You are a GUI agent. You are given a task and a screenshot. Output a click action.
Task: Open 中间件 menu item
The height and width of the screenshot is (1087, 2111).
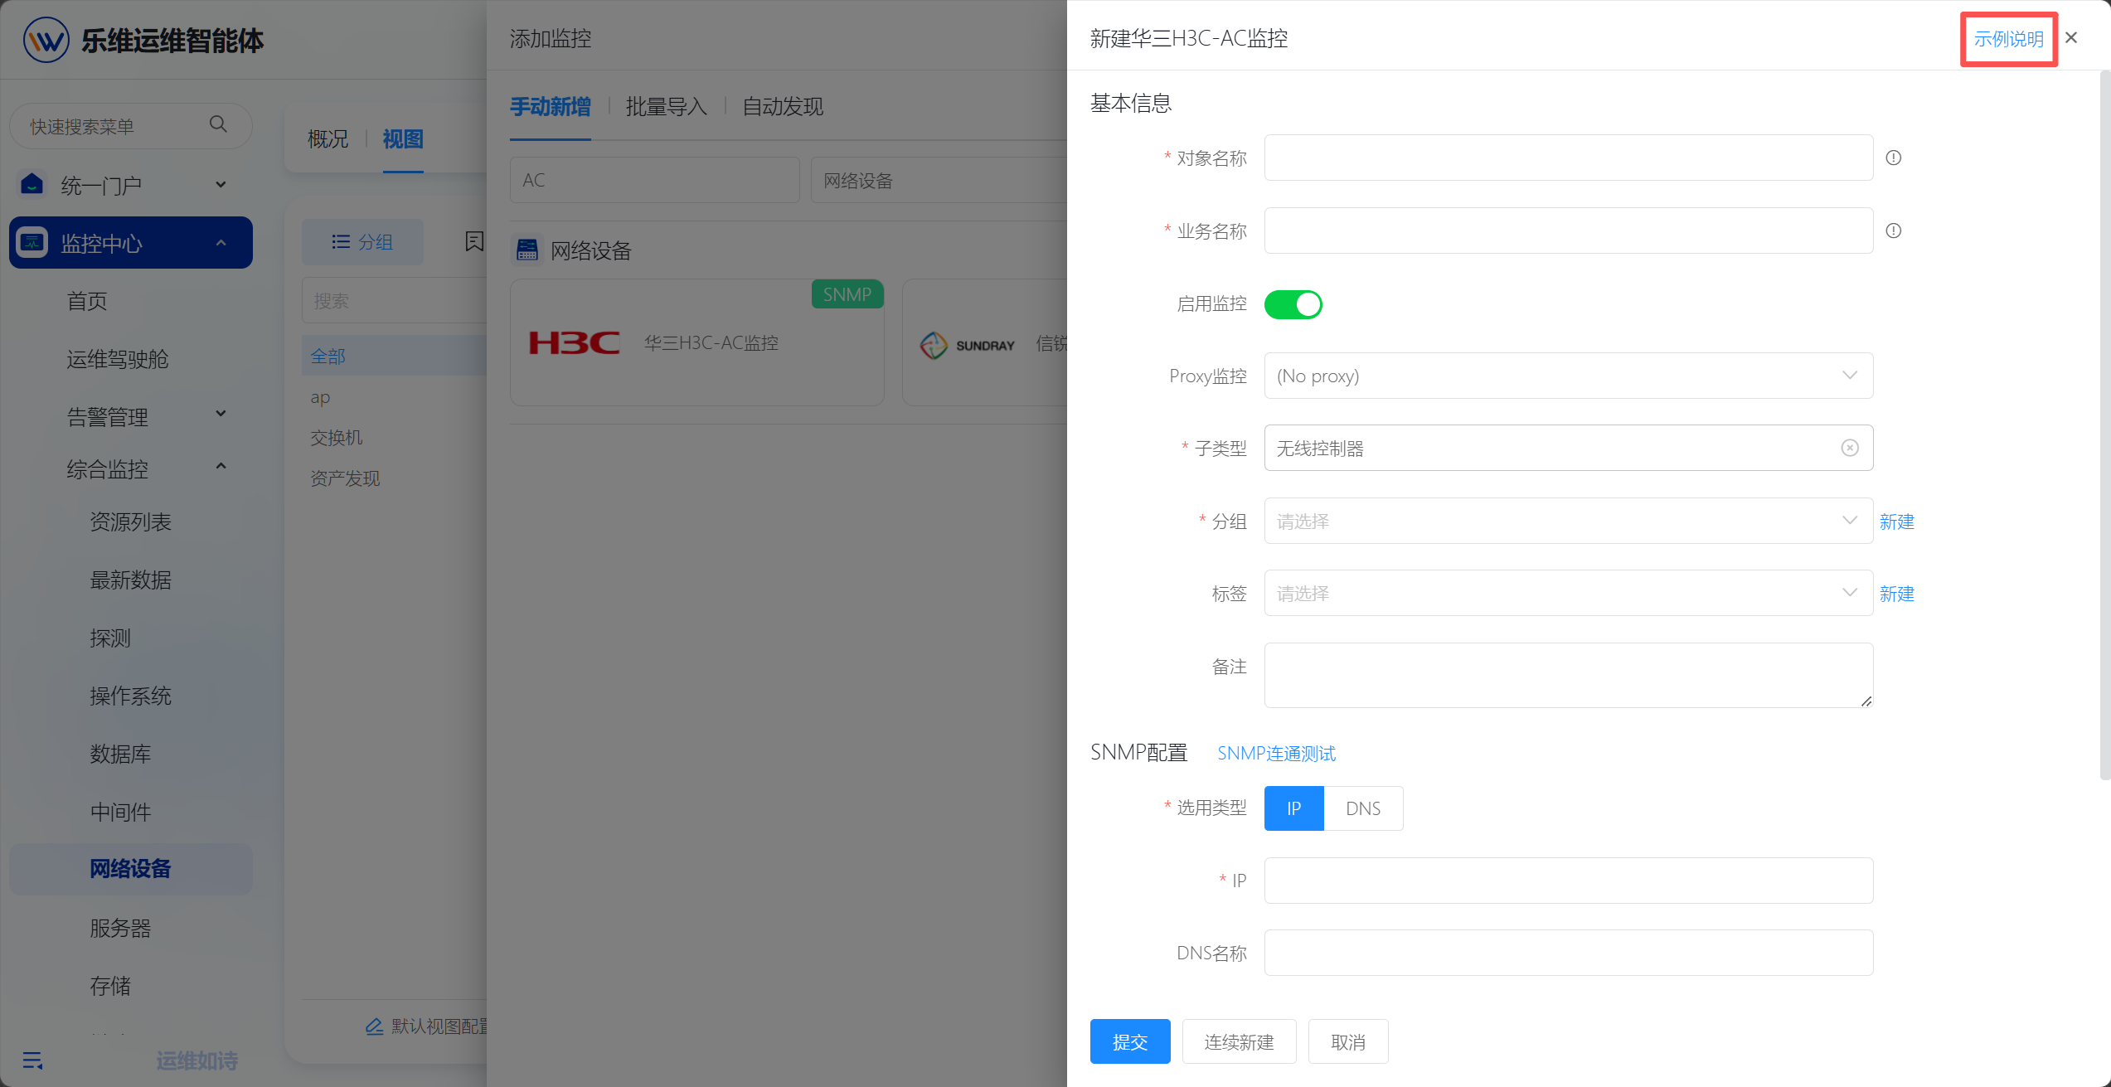120,812
